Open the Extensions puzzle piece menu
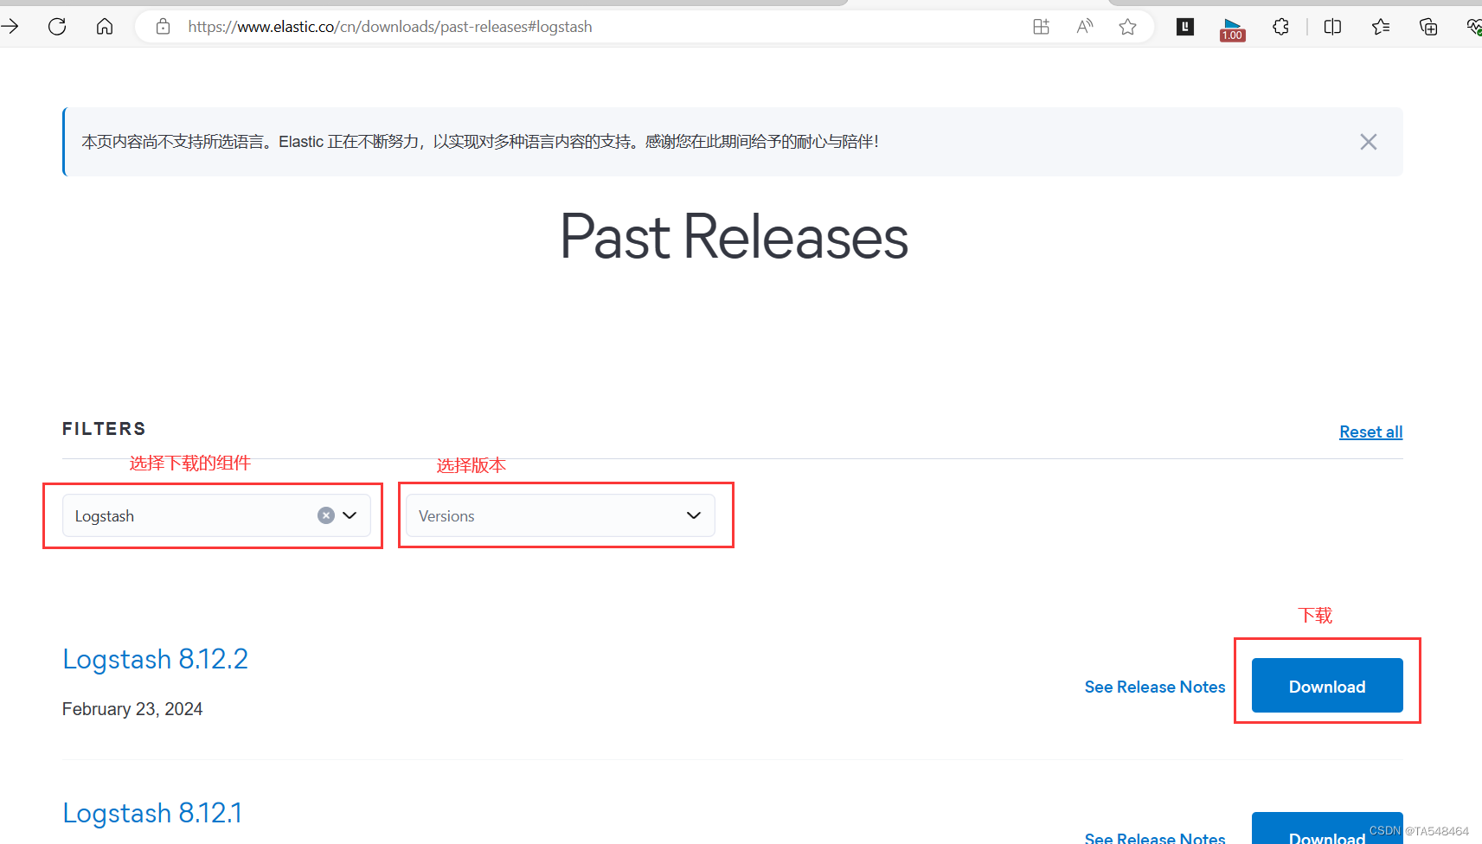 pyautogui.click(x=1280, y=27)
